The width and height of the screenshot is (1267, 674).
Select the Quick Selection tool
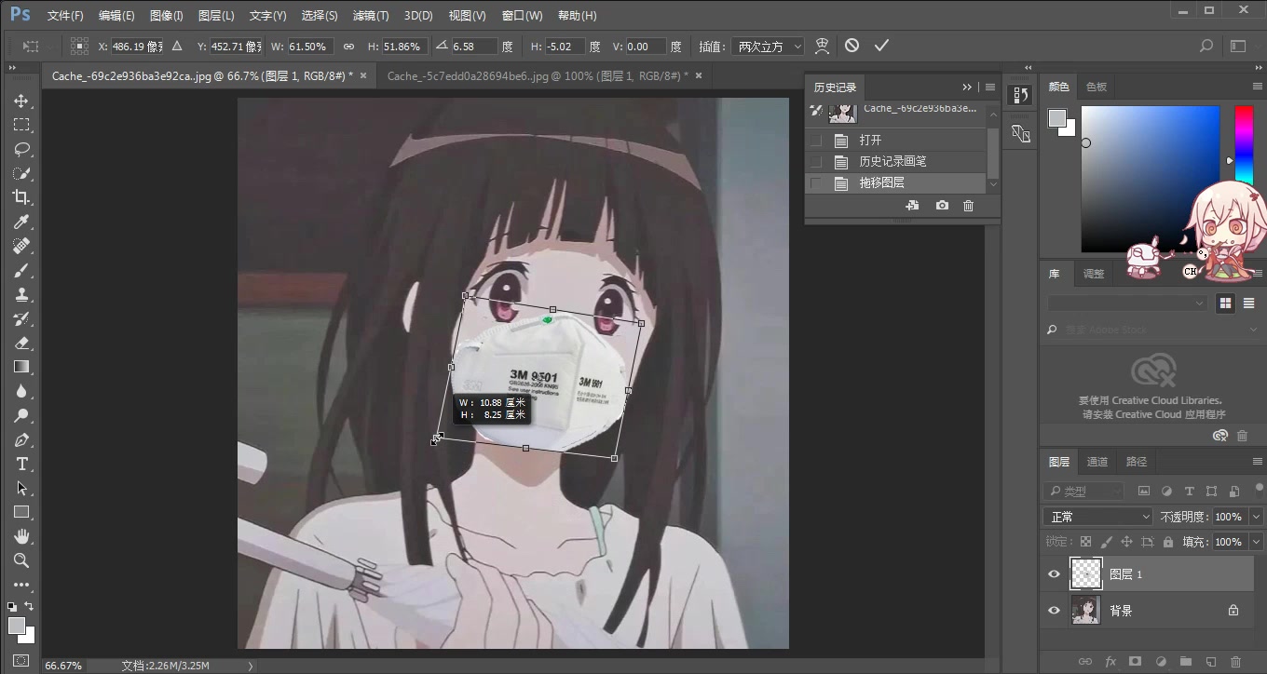(21, 173)
